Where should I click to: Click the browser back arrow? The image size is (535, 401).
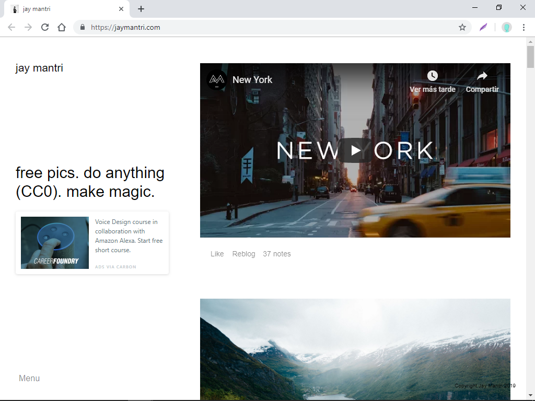[11, 27]
